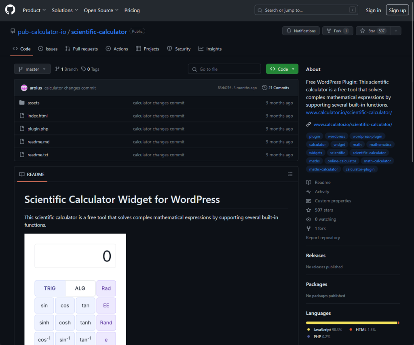Image resolution: width=414 pixels, height=345 pixels.
Task: View the 21 Commits history
Action: point(275,88)
